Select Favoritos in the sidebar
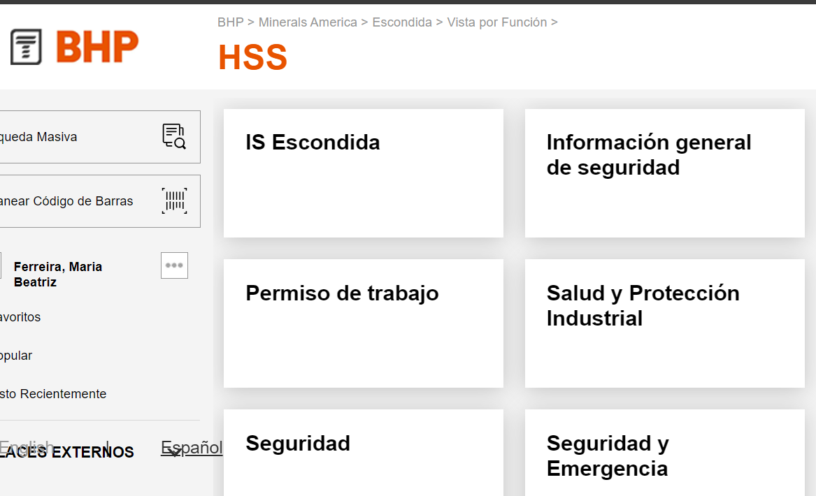The height and width of the screenshot is (496, 816). (20, 316)
